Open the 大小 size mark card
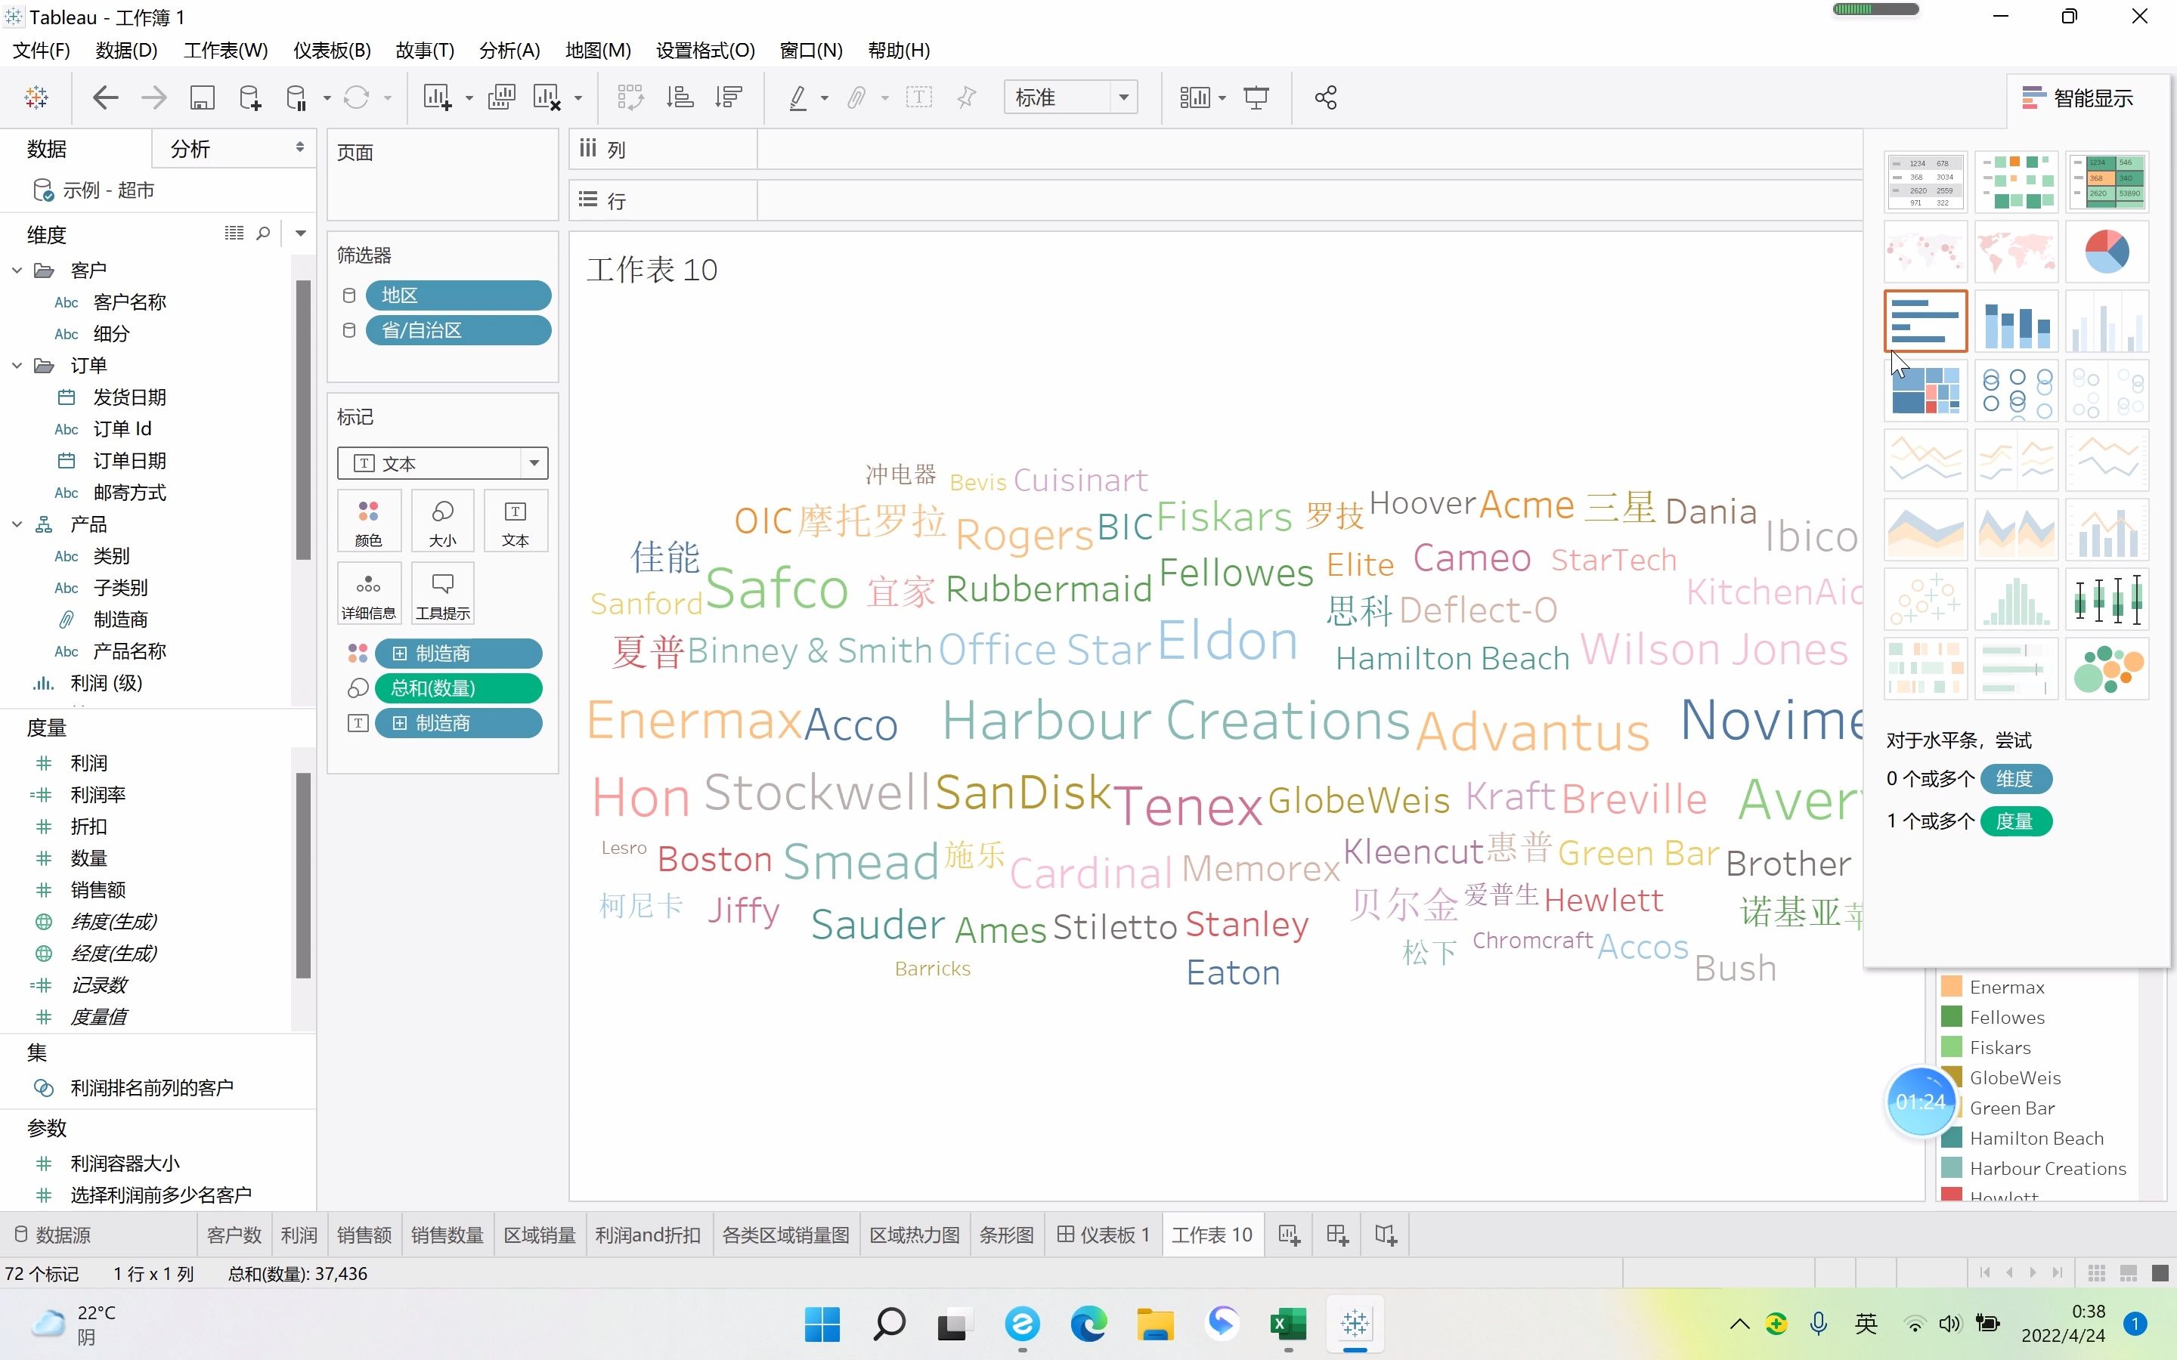The height and width of the screenshot is (1360, 2177). click(441, 521)
